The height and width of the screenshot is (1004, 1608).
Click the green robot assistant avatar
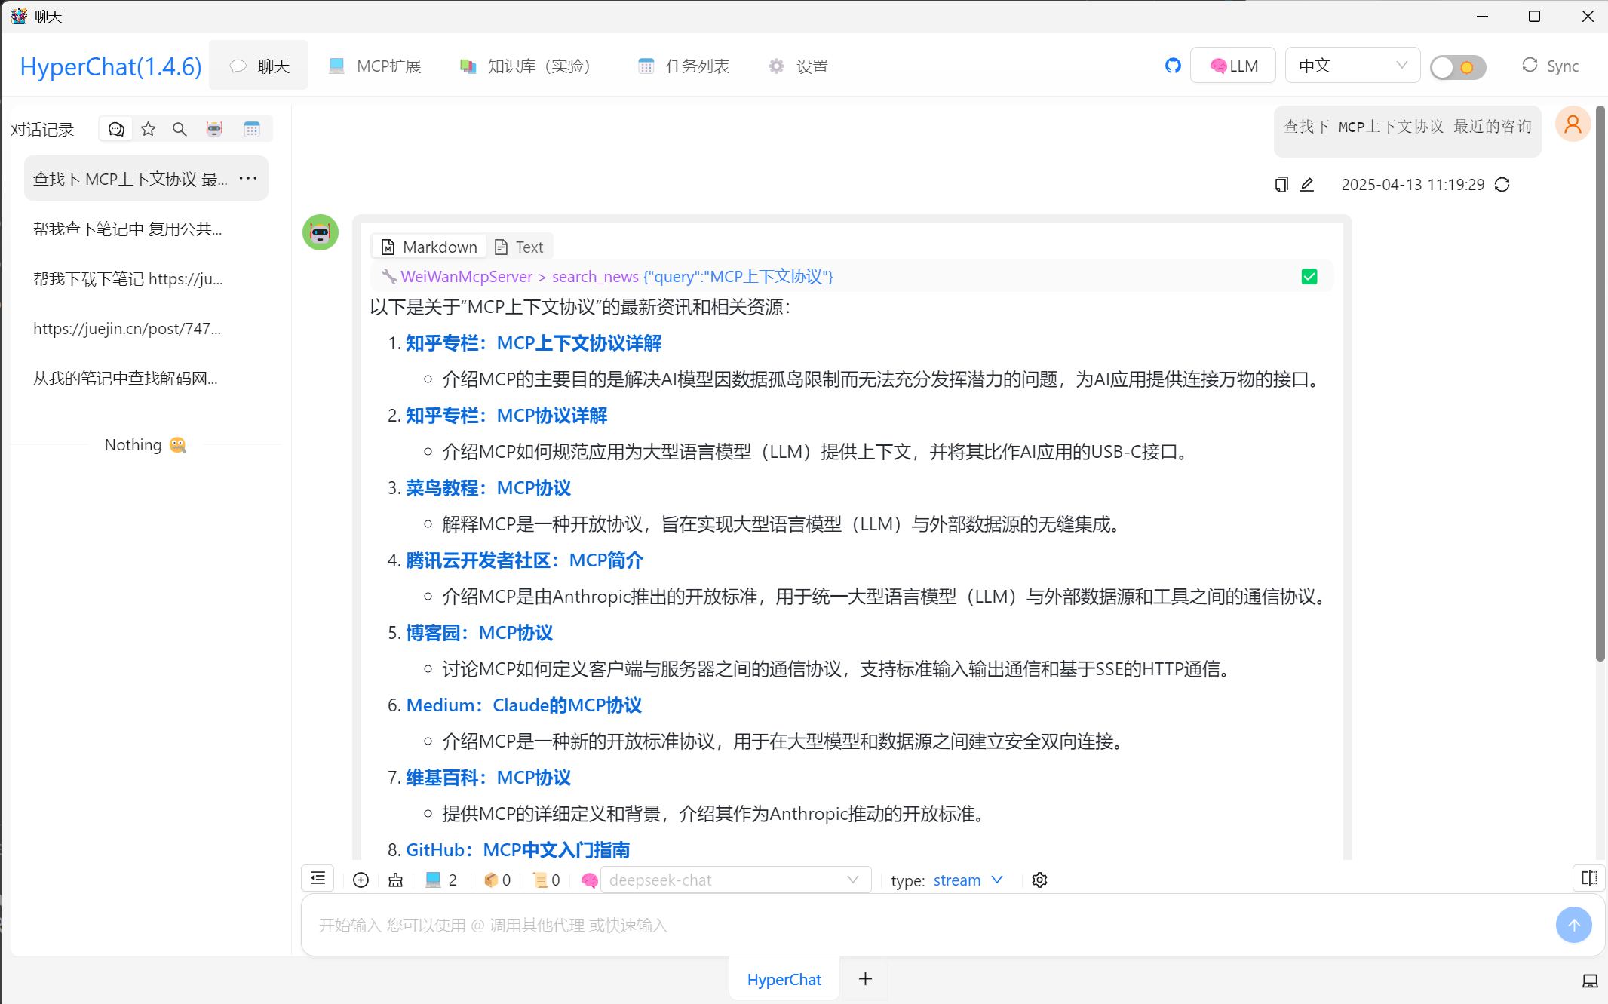[x=321, y=232]
